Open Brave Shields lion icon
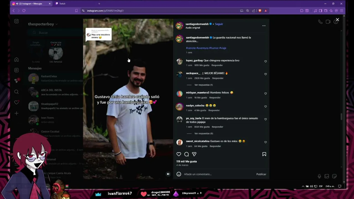 pyautogui.click(x=260, y=11)
